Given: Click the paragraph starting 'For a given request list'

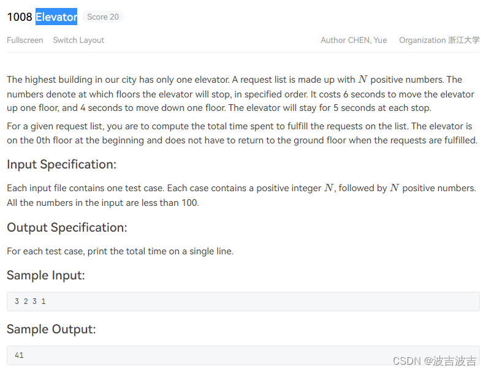Looking at the screenshot, I should 242,134.
